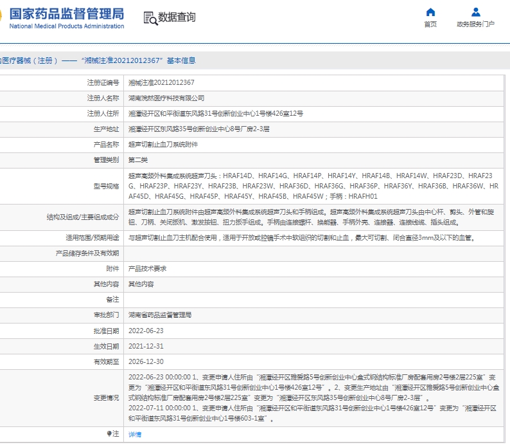The height and width of the screenshot is (447, 510).
Task: Click the 注册人住所 address value
Action: [216, 113]
